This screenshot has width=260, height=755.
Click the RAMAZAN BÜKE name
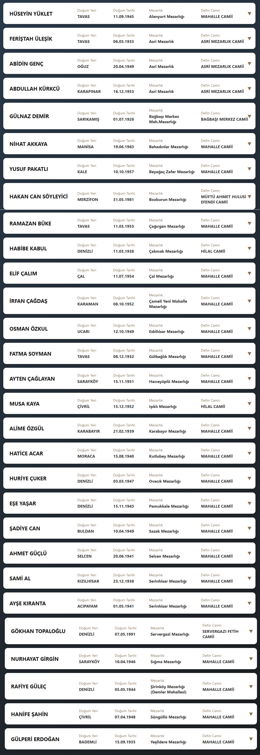(30, 223)
